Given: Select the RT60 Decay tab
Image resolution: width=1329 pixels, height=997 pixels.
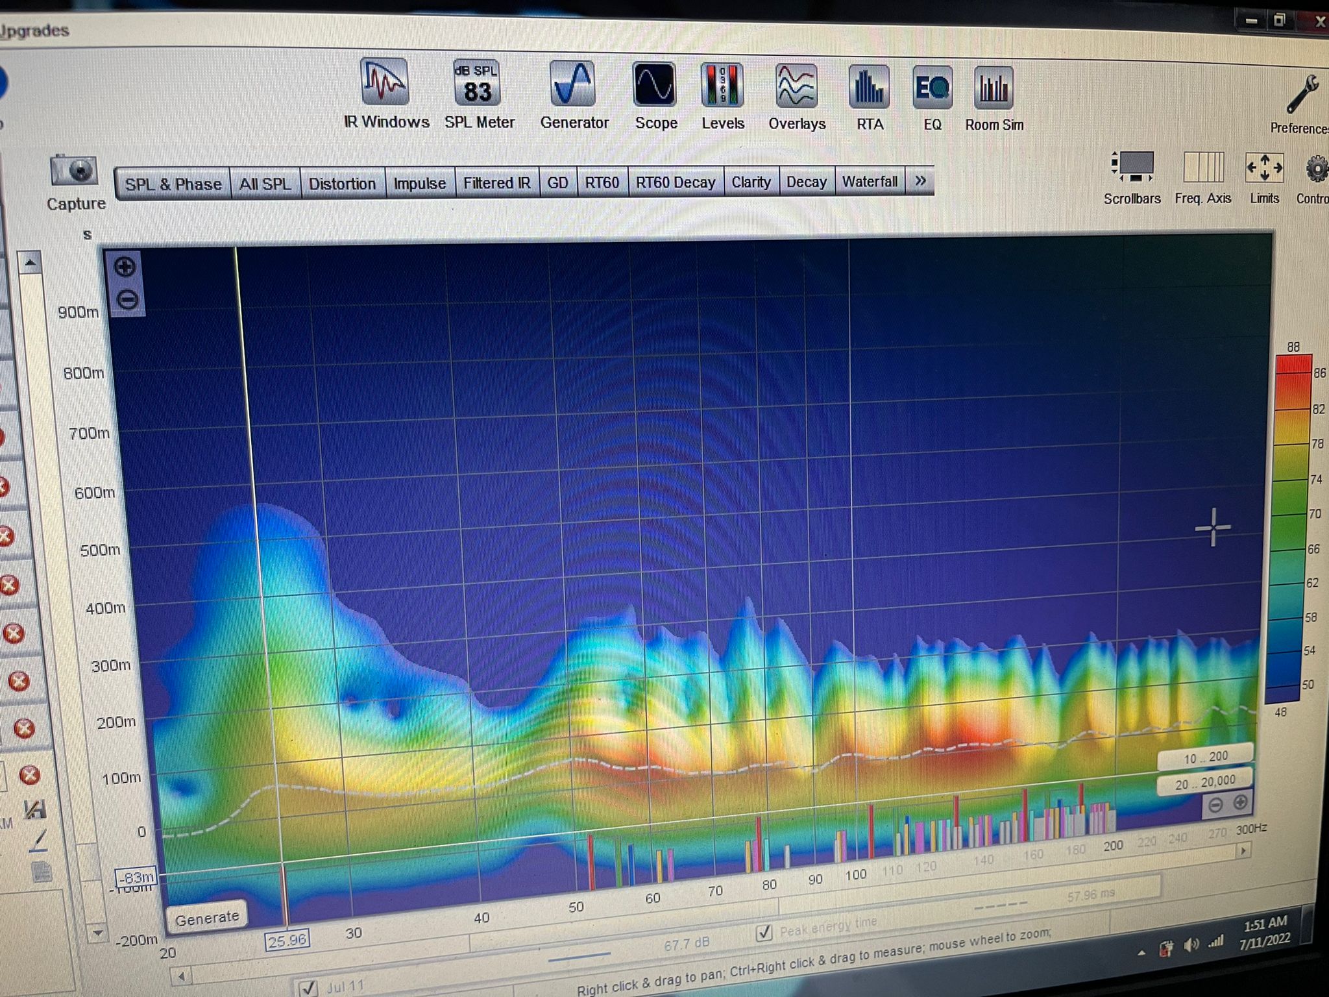Looking at the screenshot, I should [675, 182].
